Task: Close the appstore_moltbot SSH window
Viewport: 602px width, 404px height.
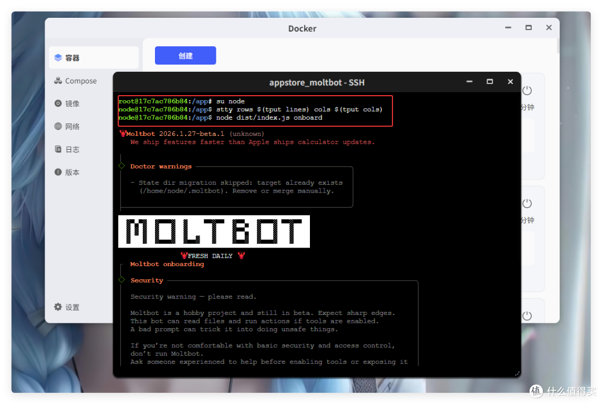Action: (x=510, y=82)
